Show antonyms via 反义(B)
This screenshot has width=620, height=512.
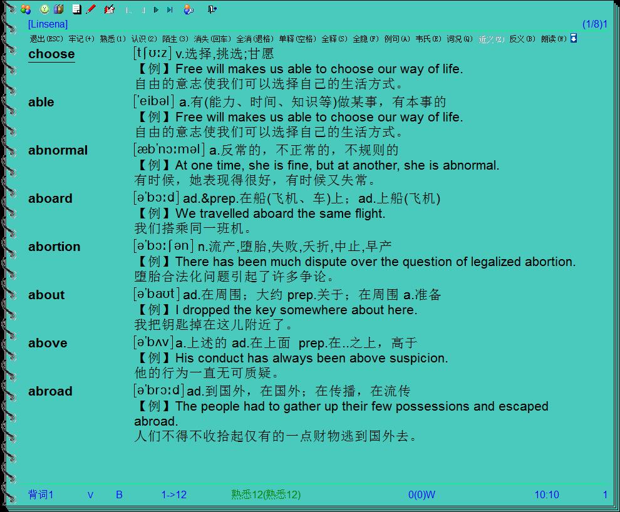click(x=522, y=39)
